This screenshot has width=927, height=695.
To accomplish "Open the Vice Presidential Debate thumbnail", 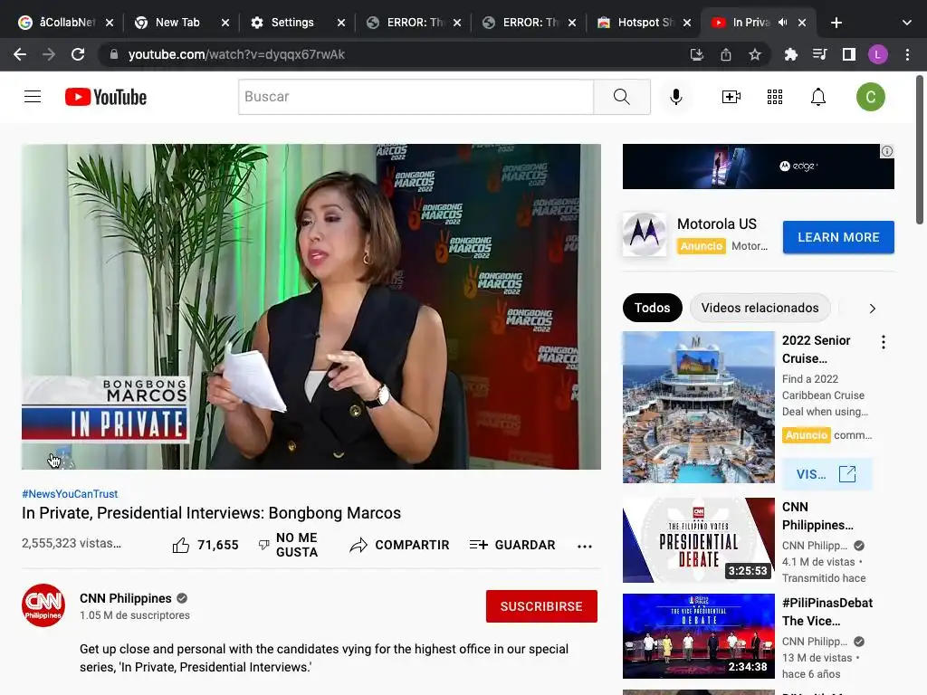I will point(698,636).
